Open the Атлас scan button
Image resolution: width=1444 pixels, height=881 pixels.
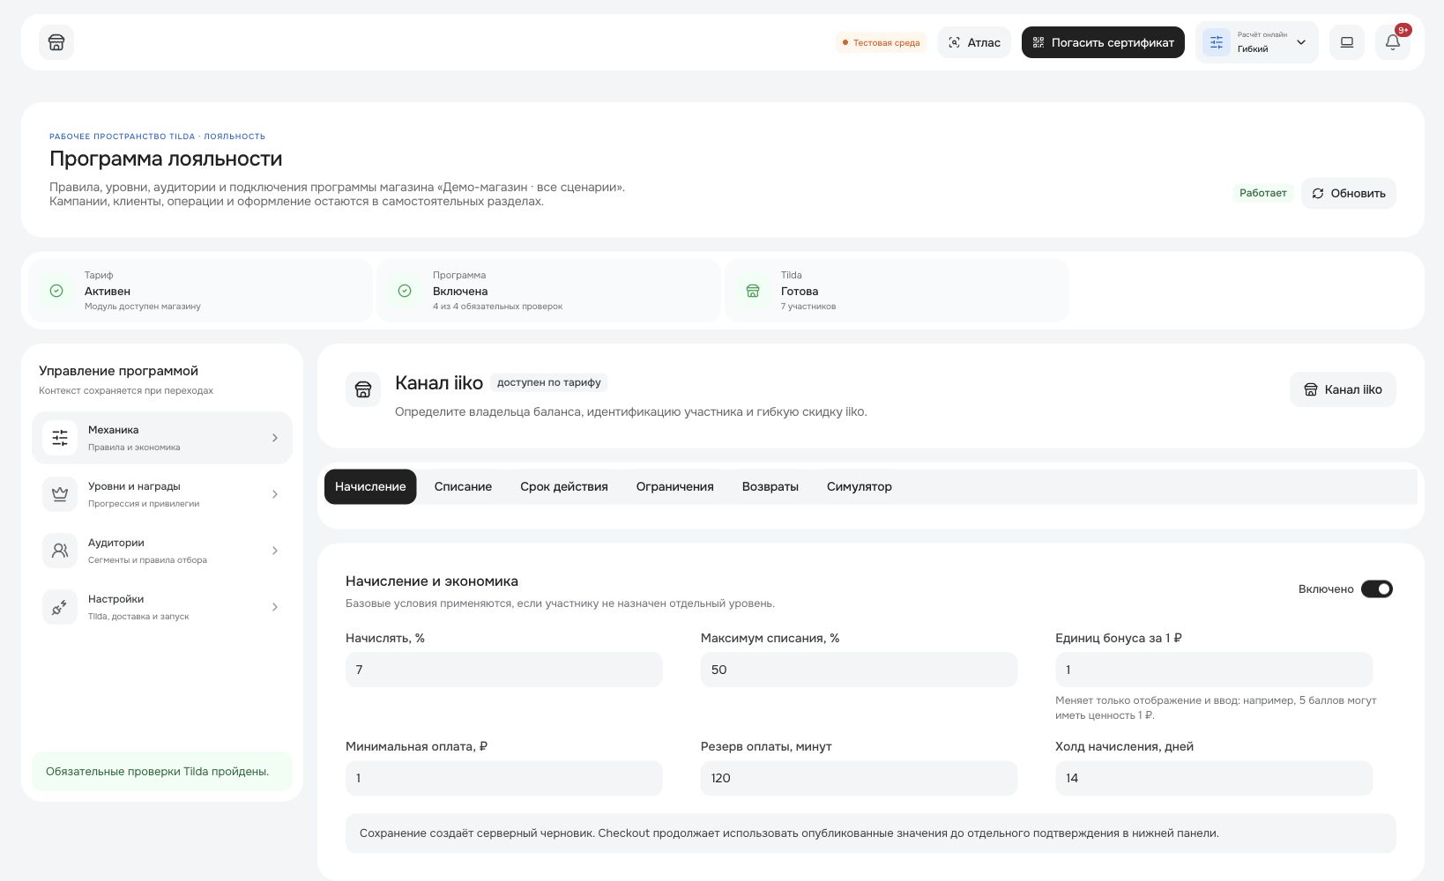[974, 42]
